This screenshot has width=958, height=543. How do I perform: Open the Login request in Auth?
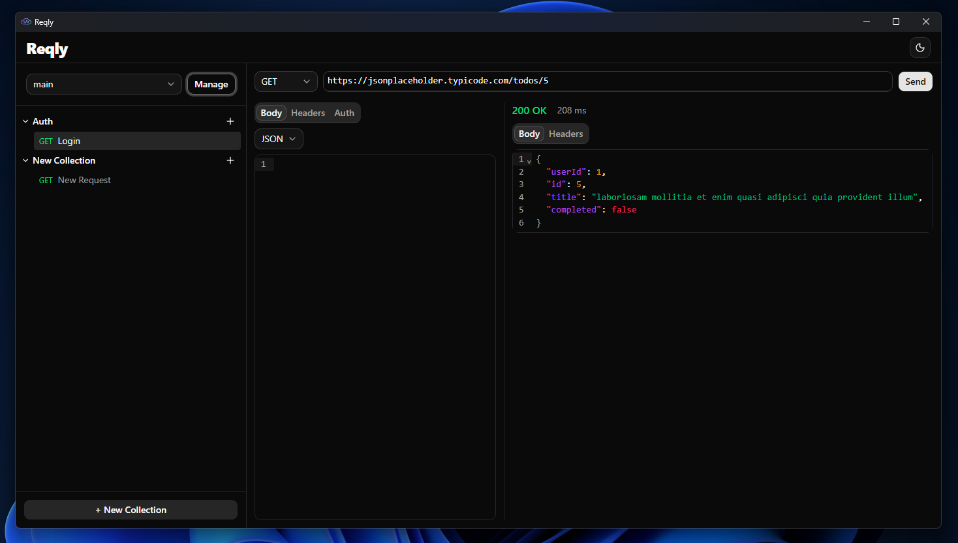[x=137, y=141]
